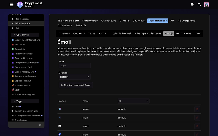Viewport: 218px width, 136px height.
Task: Click the algo emoji image
Action: pyautogui.click(x=60, y=126)
